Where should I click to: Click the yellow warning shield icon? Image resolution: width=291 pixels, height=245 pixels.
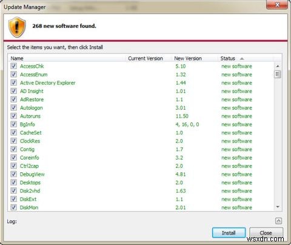(x=17, y=27)
